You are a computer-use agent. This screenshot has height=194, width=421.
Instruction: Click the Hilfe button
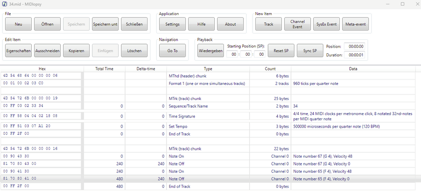click(x=201, y=24)
